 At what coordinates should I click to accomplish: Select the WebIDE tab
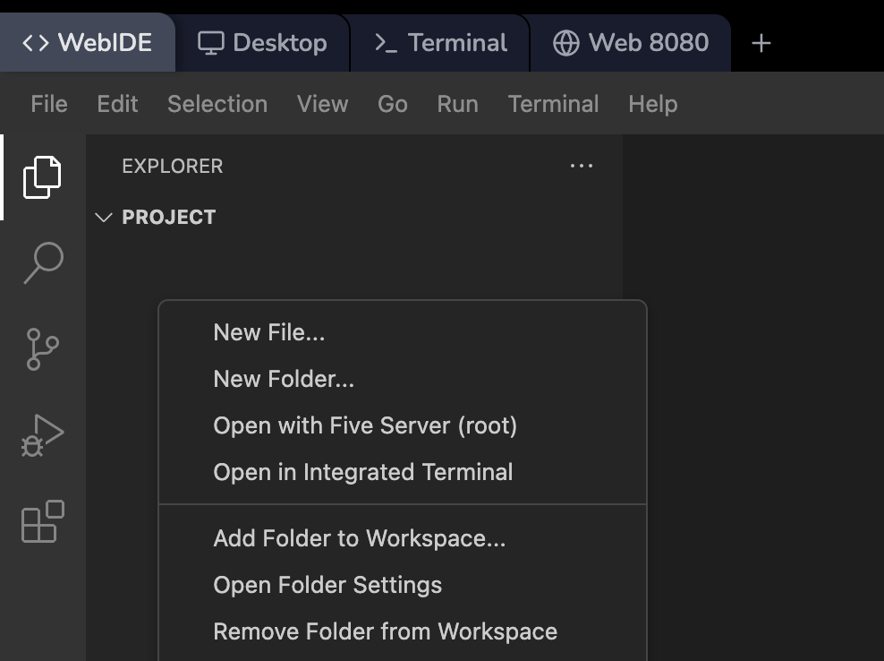coord(87,43)
